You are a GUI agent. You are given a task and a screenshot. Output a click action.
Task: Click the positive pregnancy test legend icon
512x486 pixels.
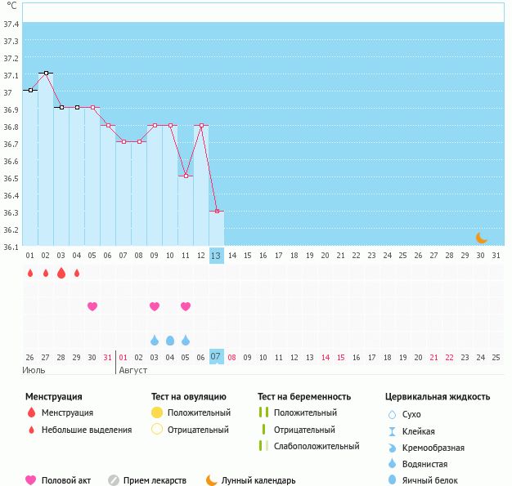coord(263,412)
